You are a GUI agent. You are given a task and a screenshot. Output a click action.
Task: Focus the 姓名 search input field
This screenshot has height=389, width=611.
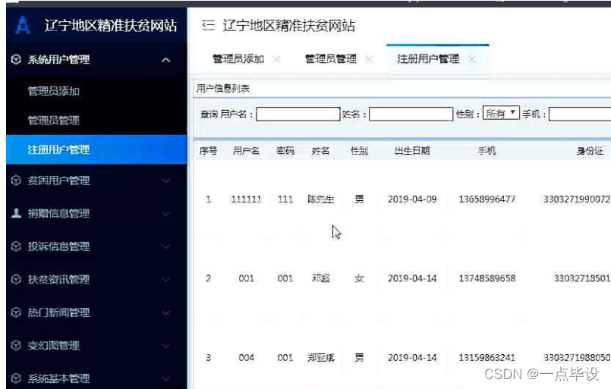click(411, 114)
